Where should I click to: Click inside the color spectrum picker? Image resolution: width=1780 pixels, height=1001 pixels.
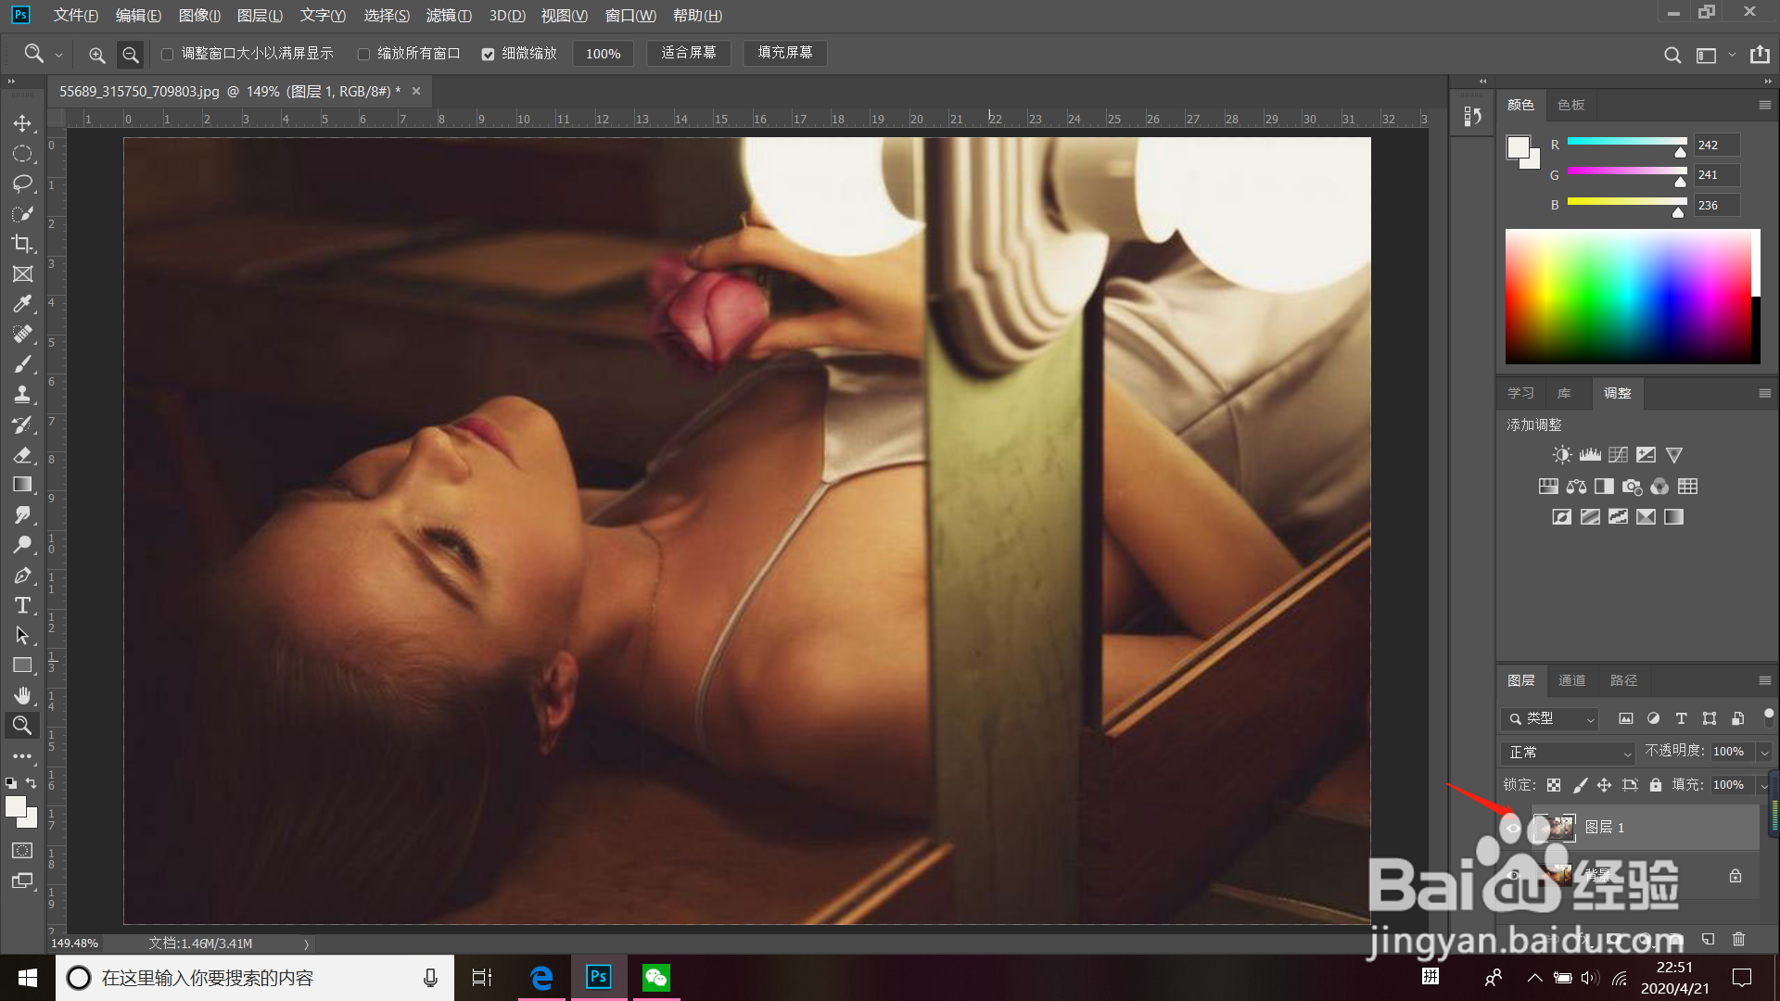(1627, 297)
